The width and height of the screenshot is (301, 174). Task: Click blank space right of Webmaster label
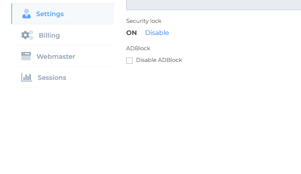point(95,57)
